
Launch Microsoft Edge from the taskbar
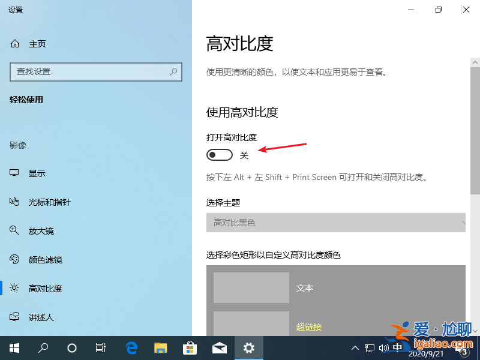[131, 347]
